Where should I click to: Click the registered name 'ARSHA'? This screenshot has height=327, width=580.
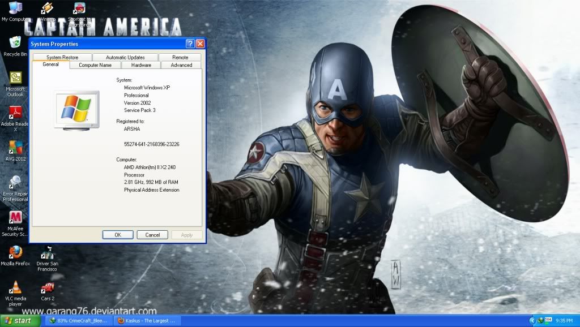pyautogui.click(x=131, y=129)
